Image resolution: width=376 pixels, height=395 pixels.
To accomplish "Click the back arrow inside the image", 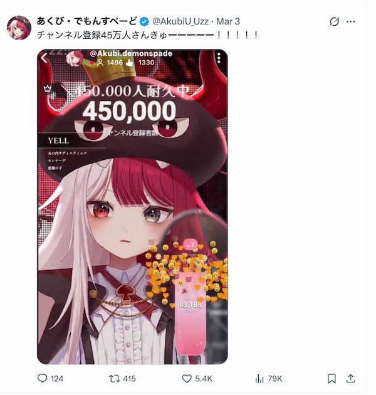I will [44, 58].
